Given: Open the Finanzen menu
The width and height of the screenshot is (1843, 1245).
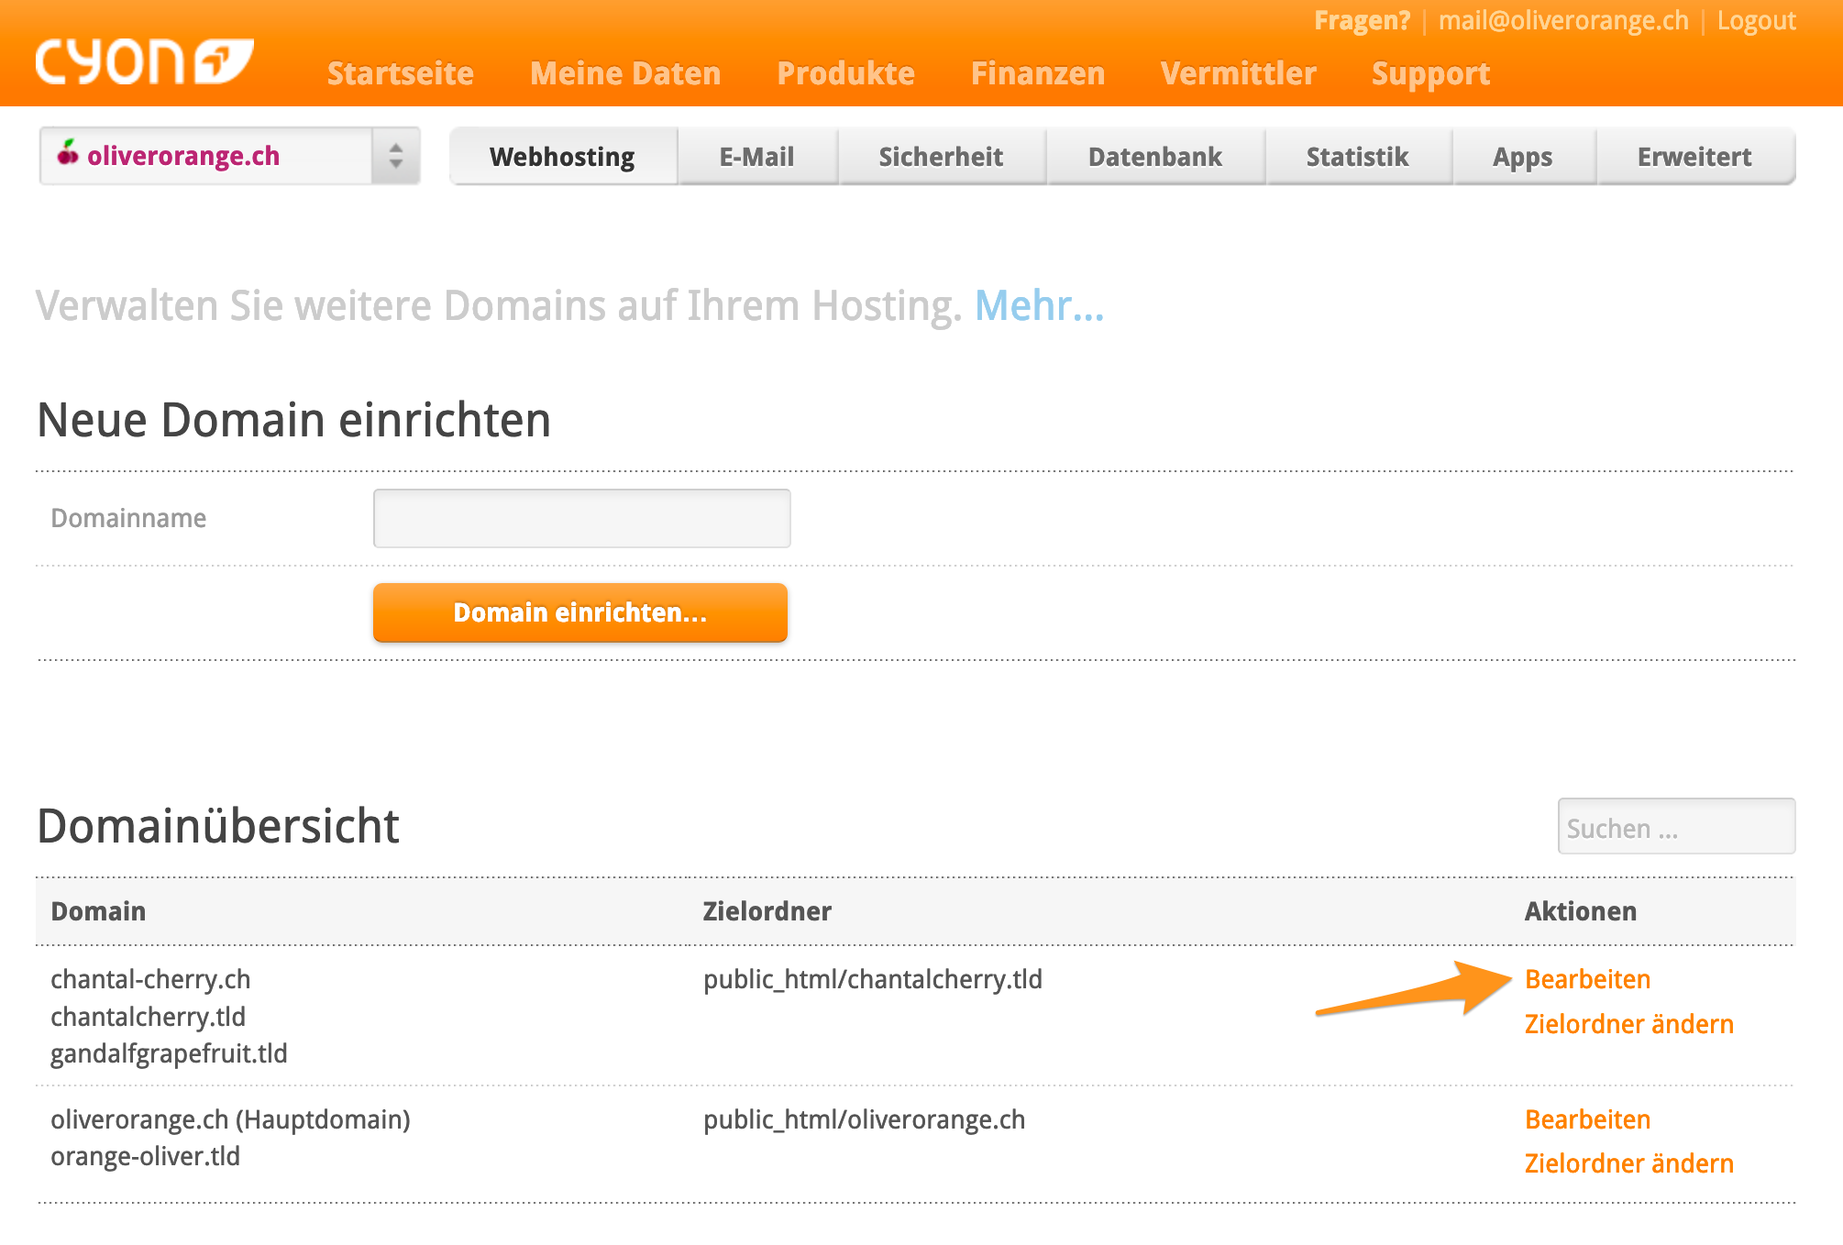Looking at the screenshot, I should click(x=1038, y=73).
